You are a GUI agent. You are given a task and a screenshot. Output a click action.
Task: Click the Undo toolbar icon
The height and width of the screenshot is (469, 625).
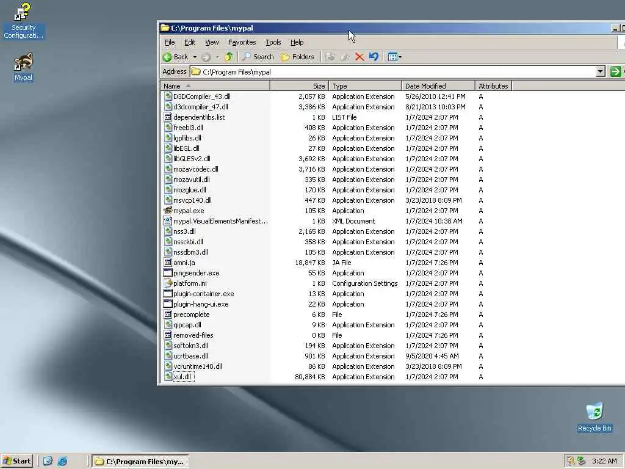[374, 57]
